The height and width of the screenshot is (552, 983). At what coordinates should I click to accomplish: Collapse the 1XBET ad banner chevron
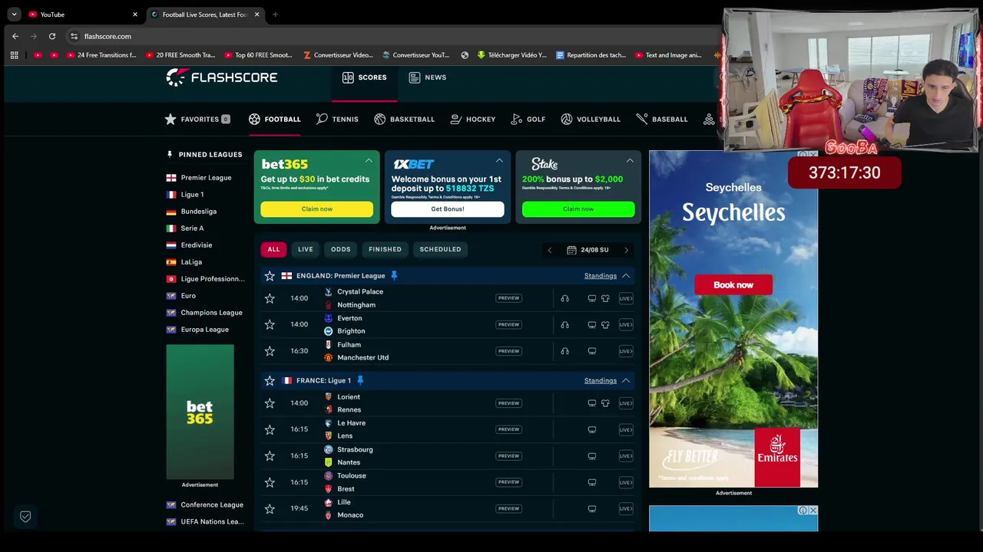(499, 161)
